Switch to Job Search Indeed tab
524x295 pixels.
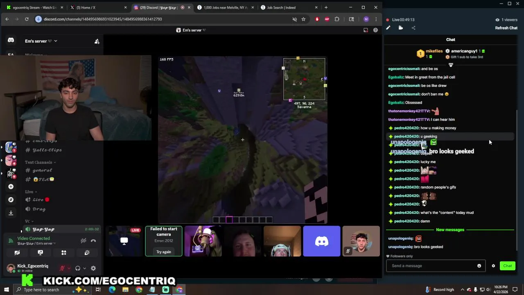click(x=289, y=7)
